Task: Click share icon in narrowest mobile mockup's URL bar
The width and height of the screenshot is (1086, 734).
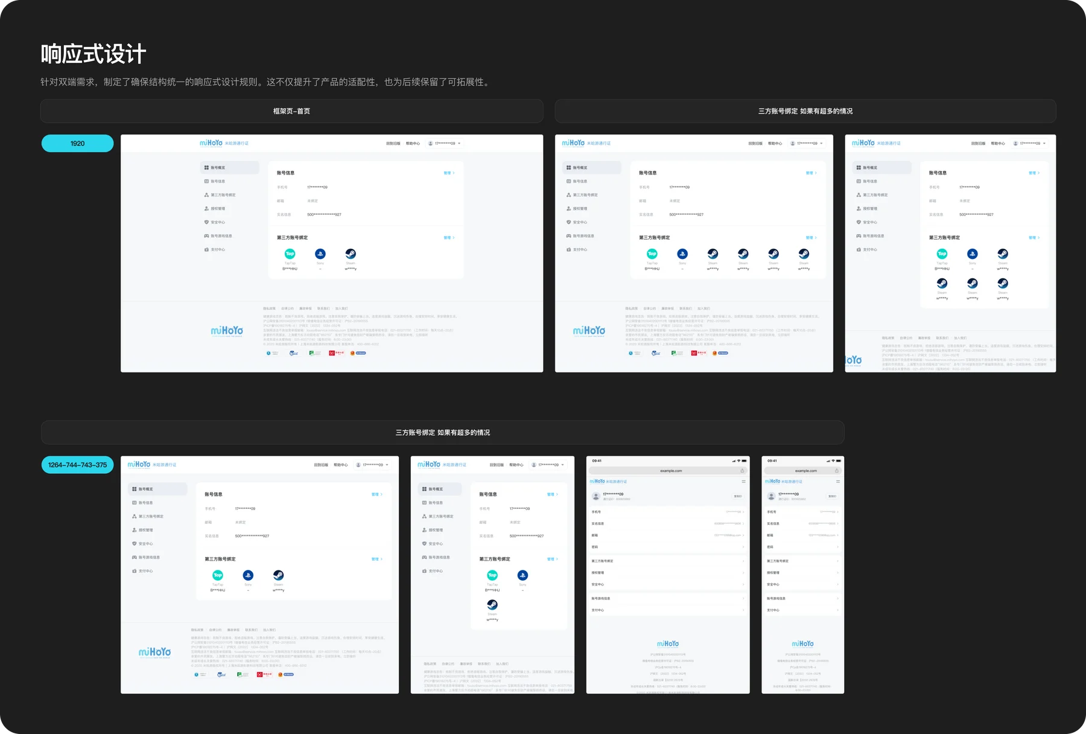Action: point(836,471)
